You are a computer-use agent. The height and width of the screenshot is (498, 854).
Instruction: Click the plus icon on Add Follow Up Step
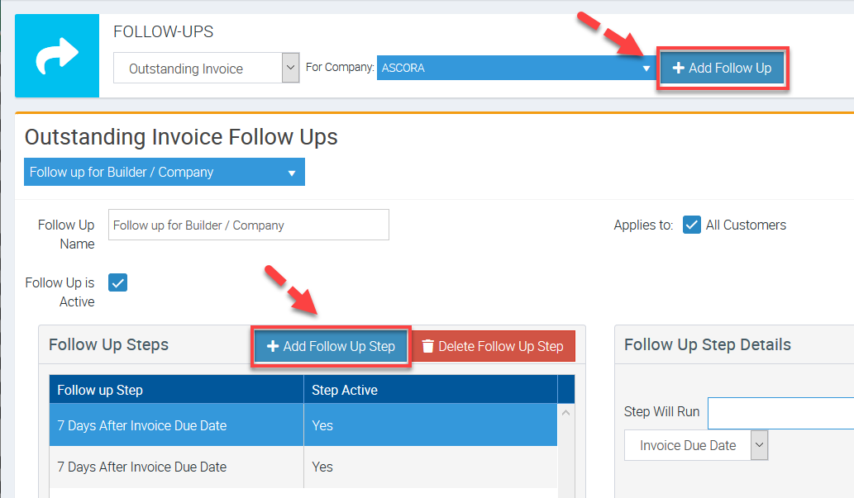point(272,347)
